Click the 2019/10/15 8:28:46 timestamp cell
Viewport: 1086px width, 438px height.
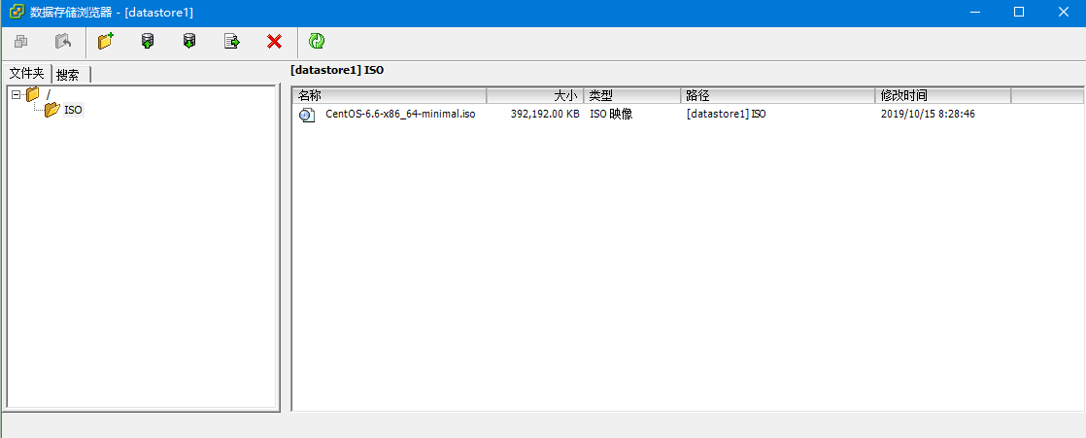pos(928,115)
